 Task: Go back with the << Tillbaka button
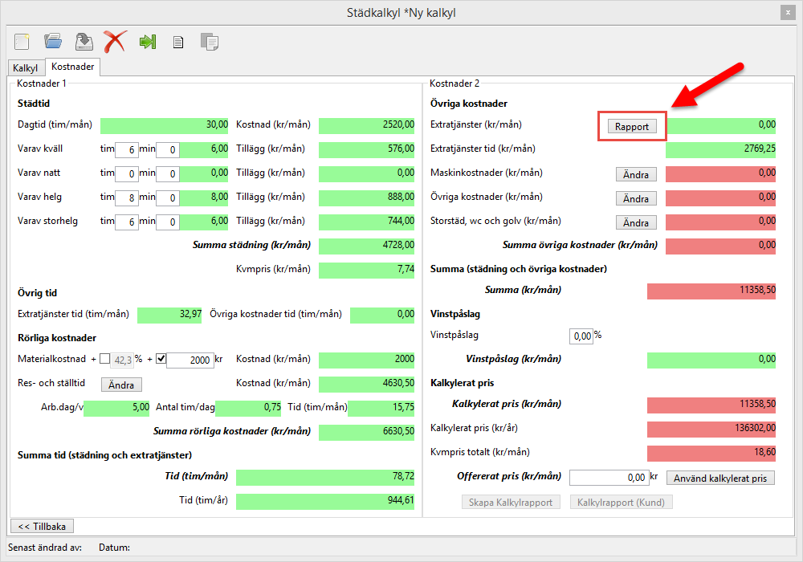pyautogui.click(x=41, y=526)
